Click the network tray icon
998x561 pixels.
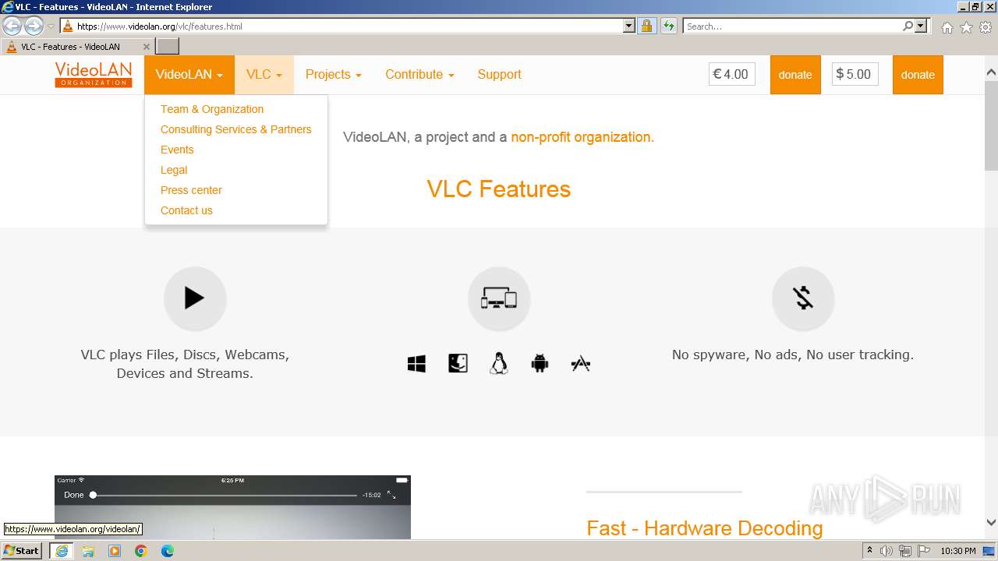pos(905,551)
